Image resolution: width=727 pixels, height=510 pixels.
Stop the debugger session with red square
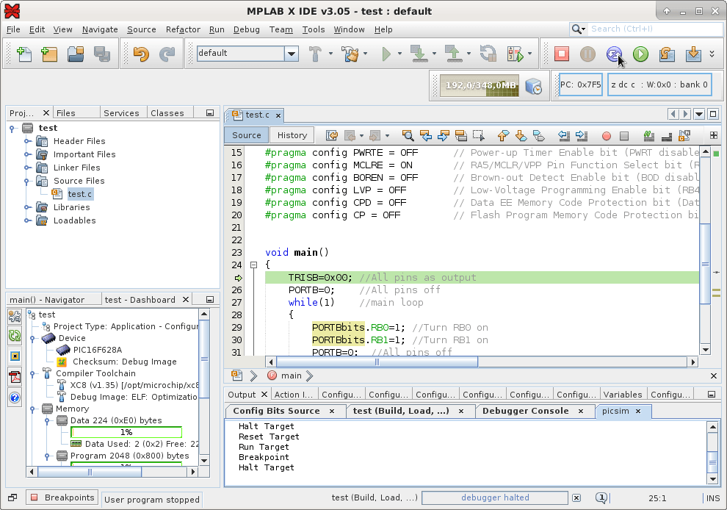point(562,54)
